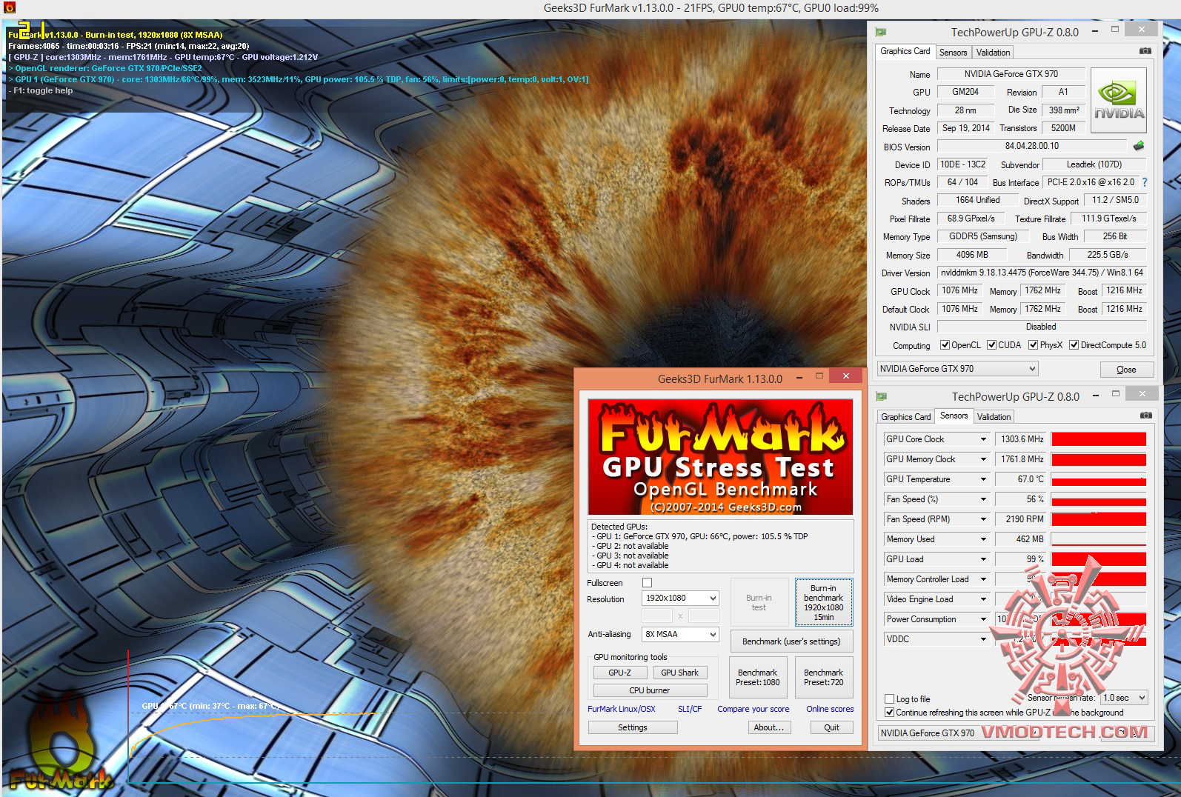
Task: Launch GPU-Z from FurMark monitoring tools
Action: pos(620,673)
